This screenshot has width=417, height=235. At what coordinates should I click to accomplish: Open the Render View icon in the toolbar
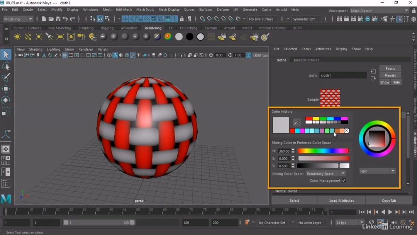click(x=339, y=19)
